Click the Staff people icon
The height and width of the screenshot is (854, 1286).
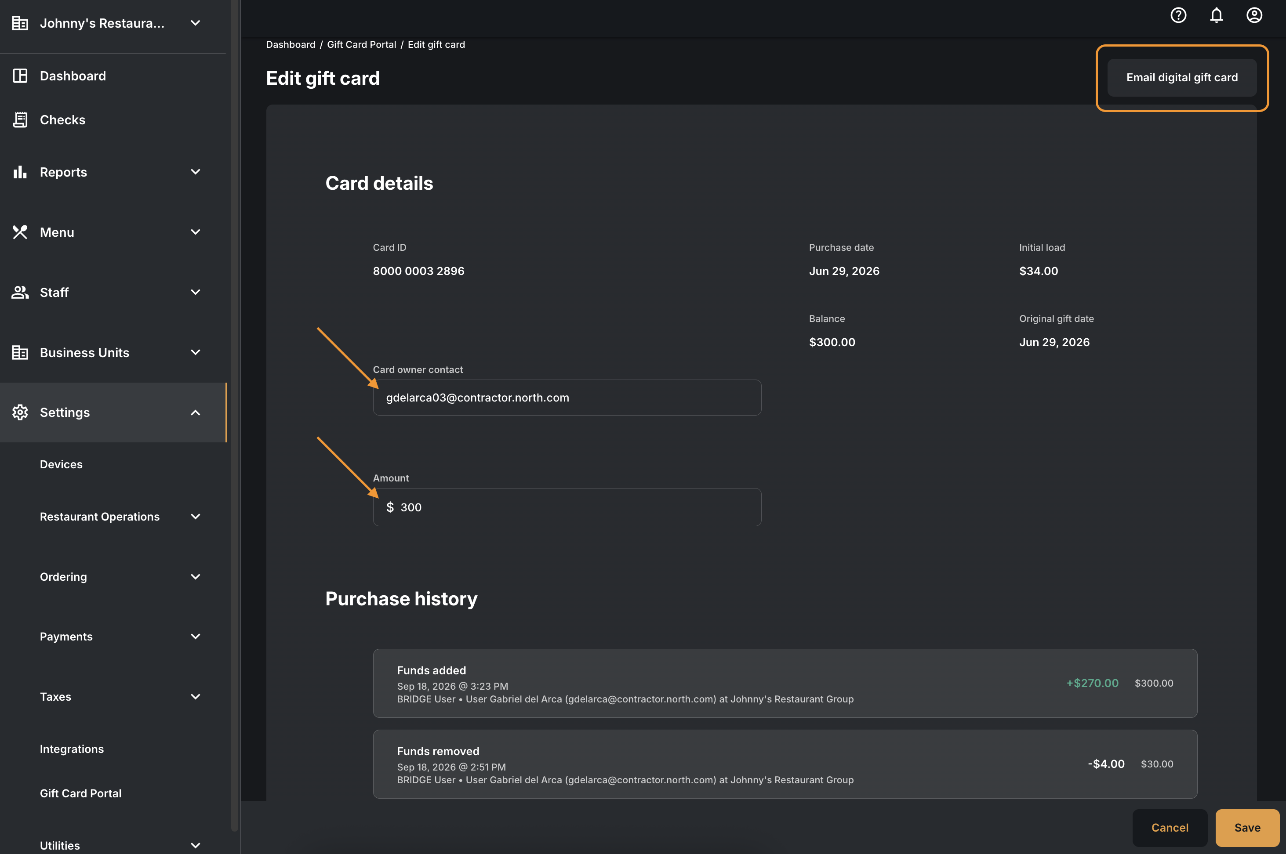point(20,293)
